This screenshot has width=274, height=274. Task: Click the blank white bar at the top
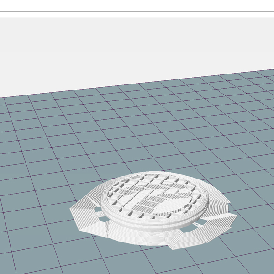point(137,5)
